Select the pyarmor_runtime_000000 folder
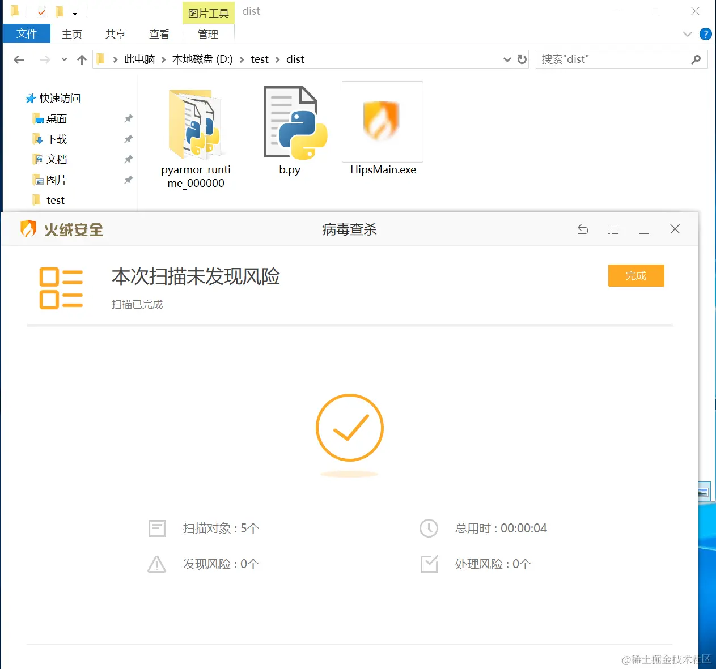Image resolution: width=716 pixels, height=669 pixels. point(196,139)
